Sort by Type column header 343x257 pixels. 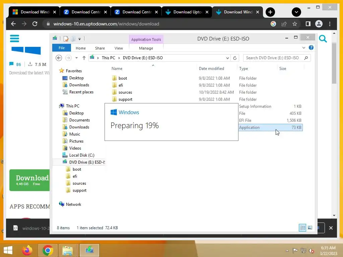pos(244,68)
